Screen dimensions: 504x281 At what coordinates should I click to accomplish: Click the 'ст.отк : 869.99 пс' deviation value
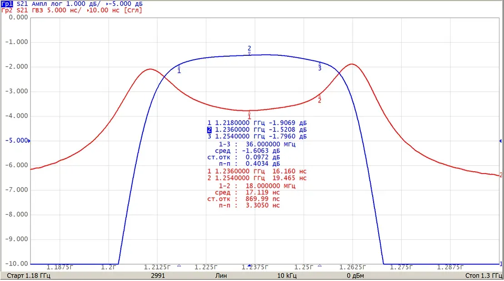pos(244,199)
